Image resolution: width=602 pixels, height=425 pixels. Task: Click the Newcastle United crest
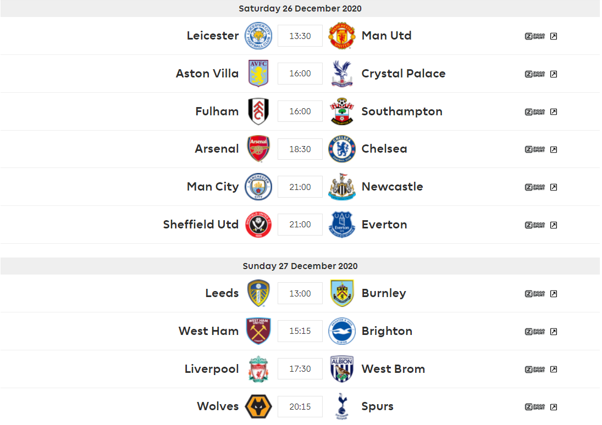pyautogui.click(x=342, y=187)
